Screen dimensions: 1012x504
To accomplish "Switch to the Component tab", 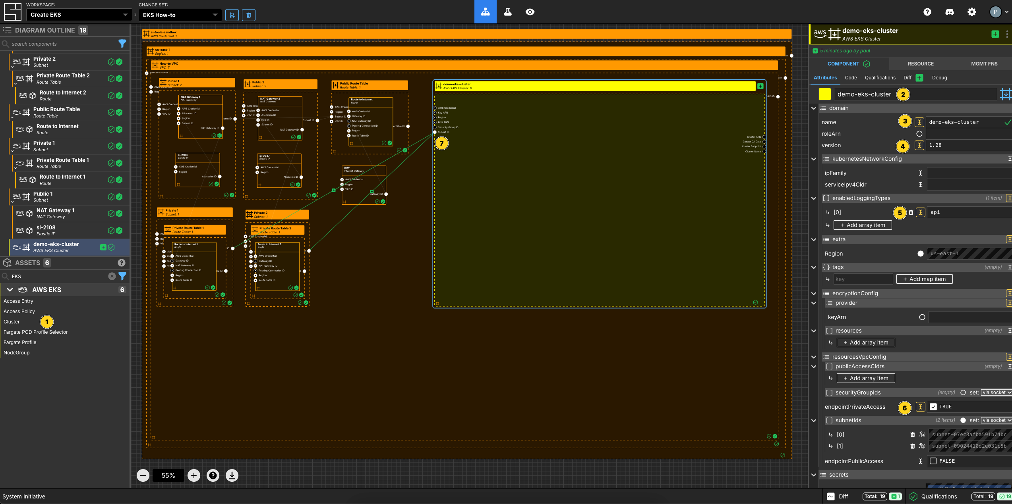I will point(849,64).
